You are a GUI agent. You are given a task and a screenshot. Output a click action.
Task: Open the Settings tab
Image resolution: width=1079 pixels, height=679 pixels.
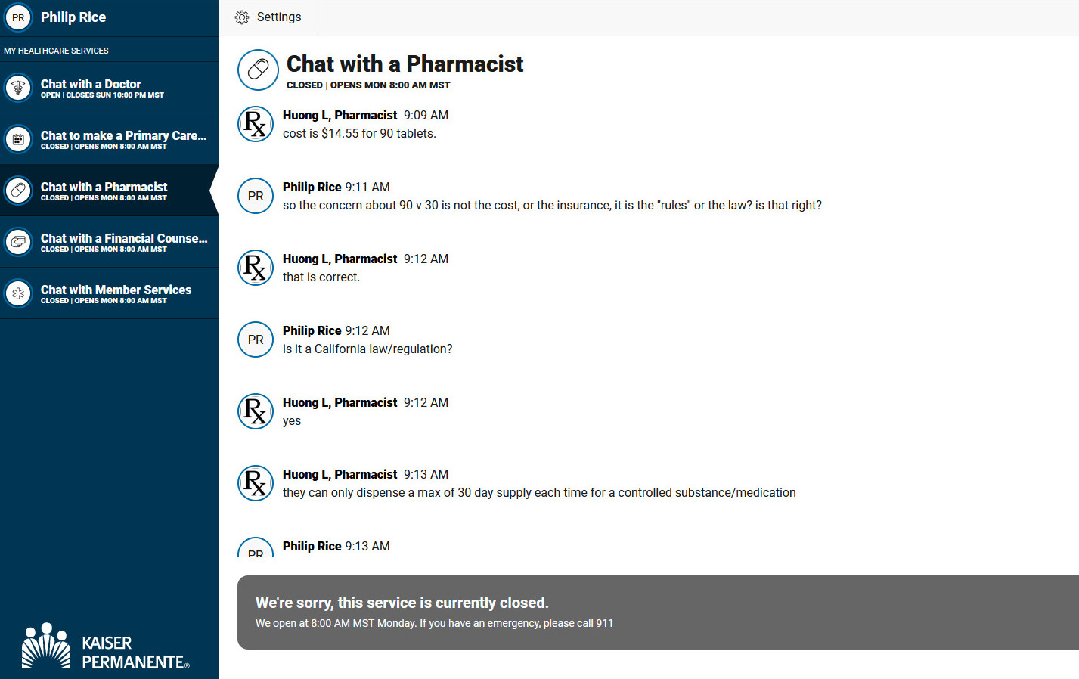tap(268, 17)
